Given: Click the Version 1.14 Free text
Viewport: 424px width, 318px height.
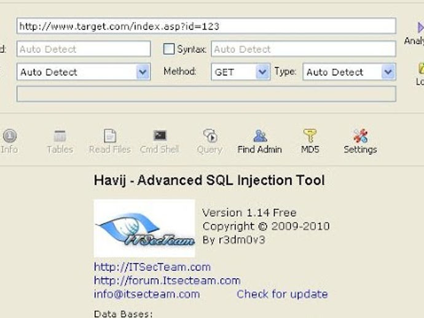Looking at the screenshot, I should pyautogui.click(x=249, y=212).
